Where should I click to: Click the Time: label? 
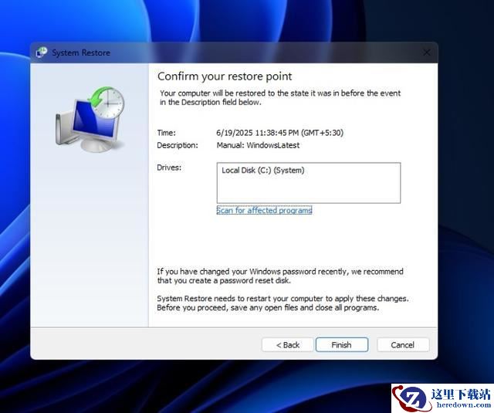167,133
